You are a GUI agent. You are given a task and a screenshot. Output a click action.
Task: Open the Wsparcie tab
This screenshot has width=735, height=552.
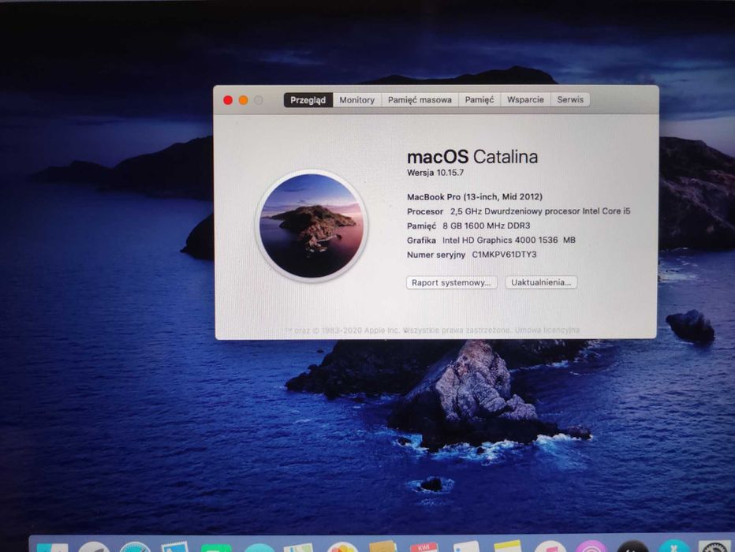pyautogui.click(x=525, y=99)
